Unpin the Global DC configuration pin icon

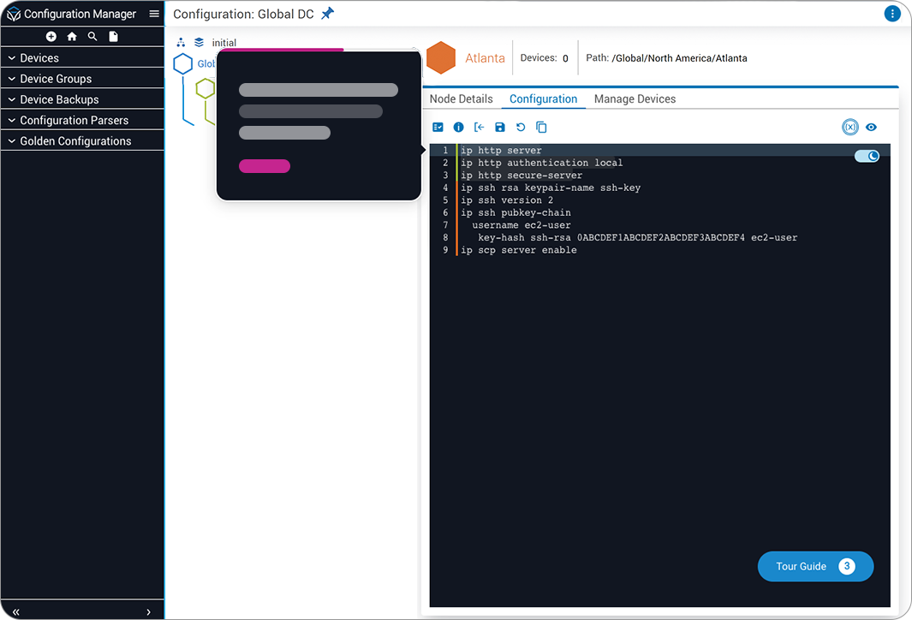328,14
